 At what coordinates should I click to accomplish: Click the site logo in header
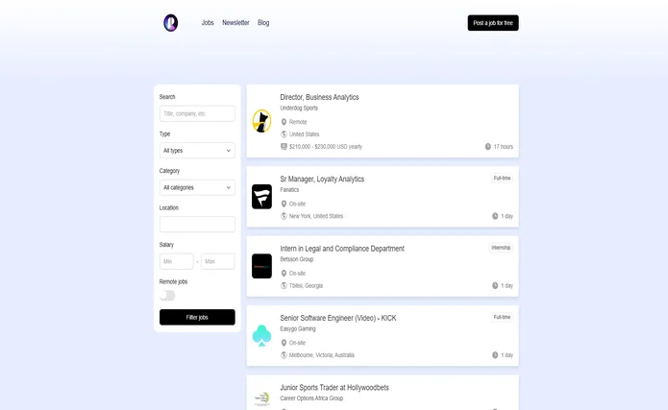tap(170, 23)
